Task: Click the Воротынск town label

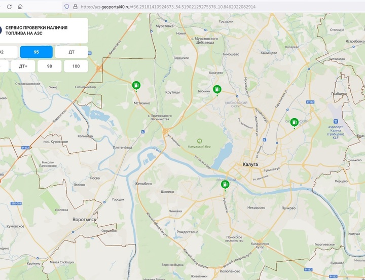Action: (x=84, y=220)
